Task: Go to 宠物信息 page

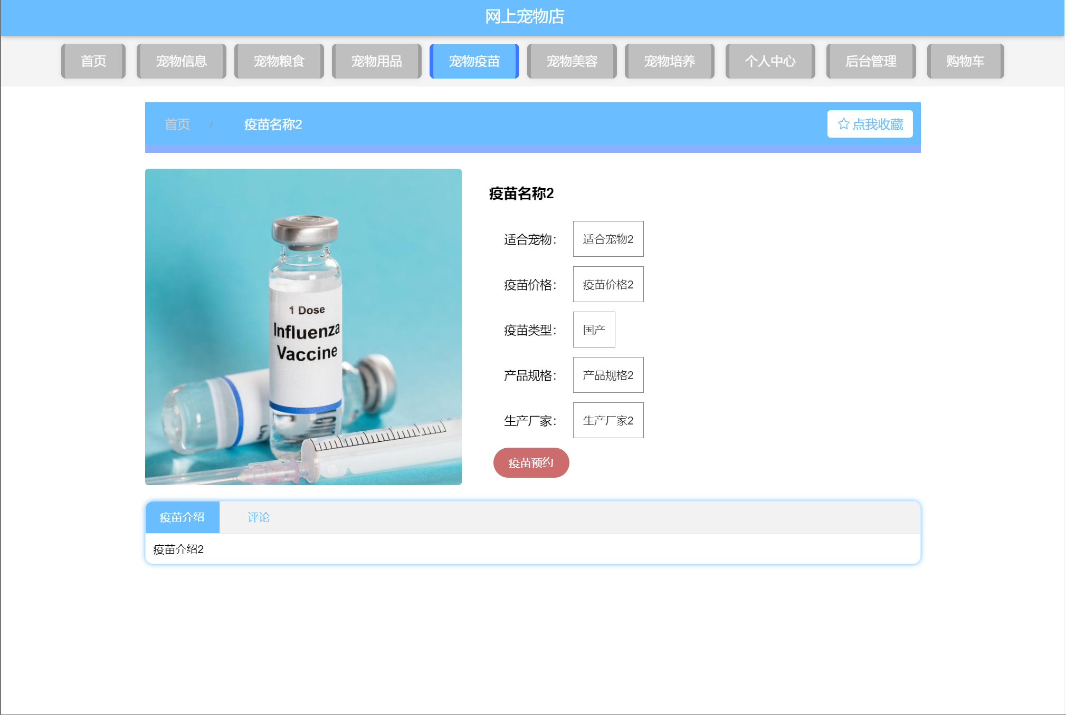Action: (x=181, y=61)
